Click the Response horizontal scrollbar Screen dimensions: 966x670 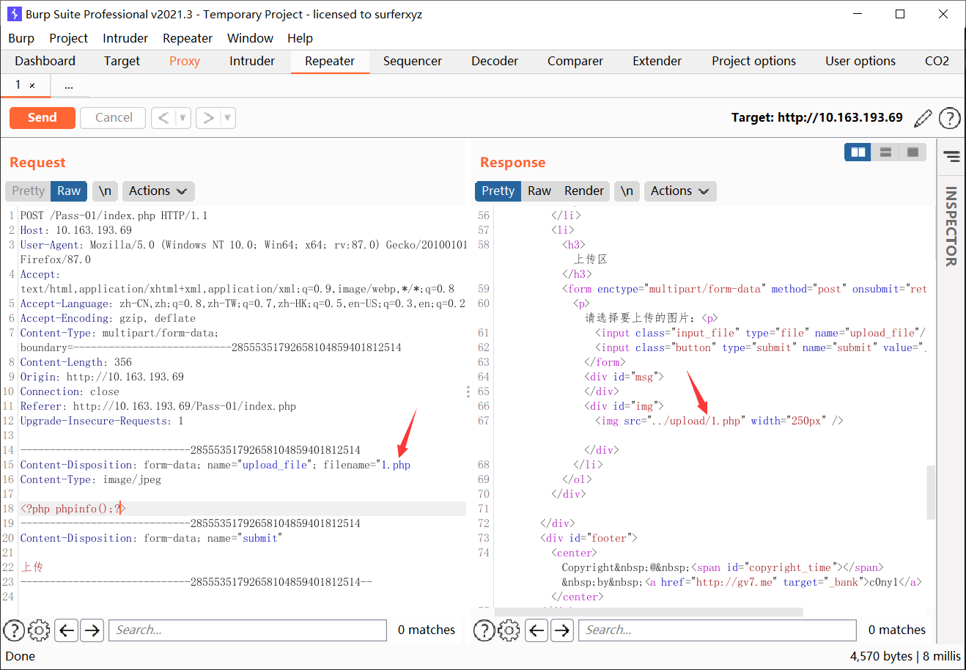pos(649,612)
